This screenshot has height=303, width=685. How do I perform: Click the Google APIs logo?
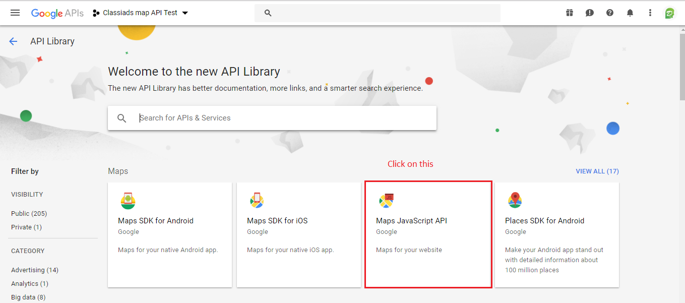(57, 13)
